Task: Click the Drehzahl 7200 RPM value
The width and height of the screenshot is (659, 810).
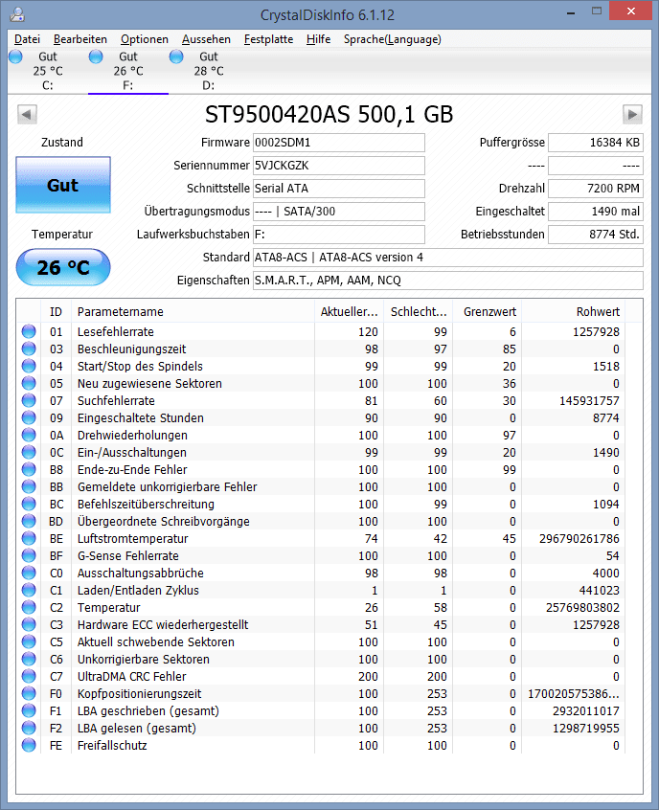Action: [596, 189]
